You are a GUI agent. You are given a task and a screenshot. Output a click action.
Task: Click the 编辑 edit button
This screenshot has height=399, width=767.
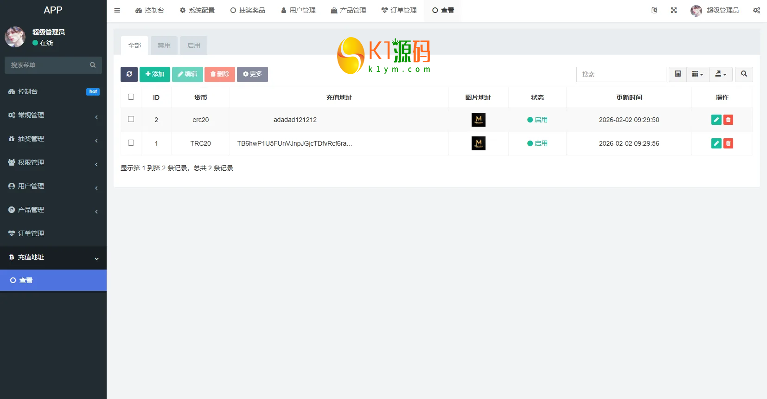pos(187,74)
